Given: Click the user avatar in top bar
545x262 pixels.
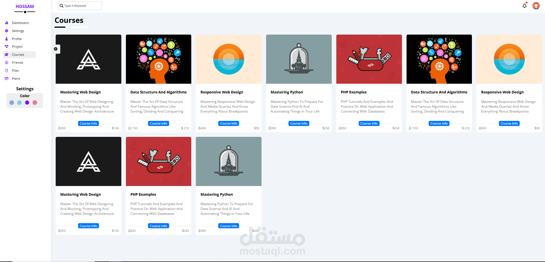Looking at the screenshot, I should tap(536, 6).
